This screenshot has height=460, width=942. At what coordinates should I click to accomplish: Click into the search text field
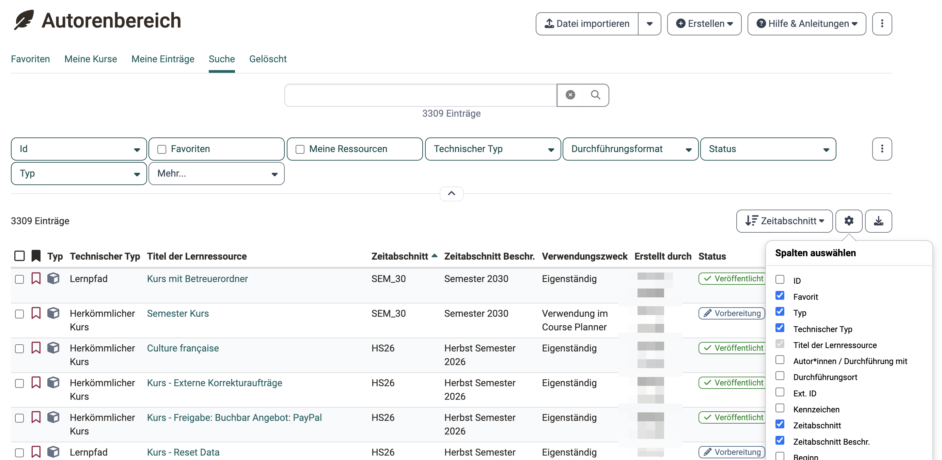(421, 95)
